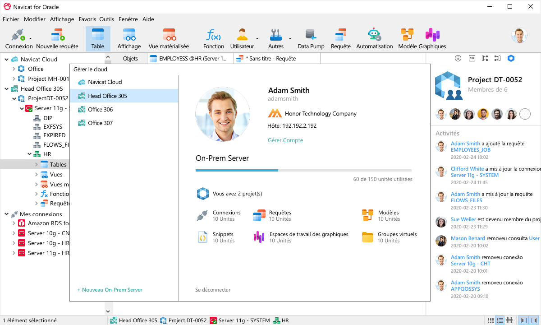This screenshot has width=541, height=325.
Task: Open the Modifier menu
Action: (35, 19)
